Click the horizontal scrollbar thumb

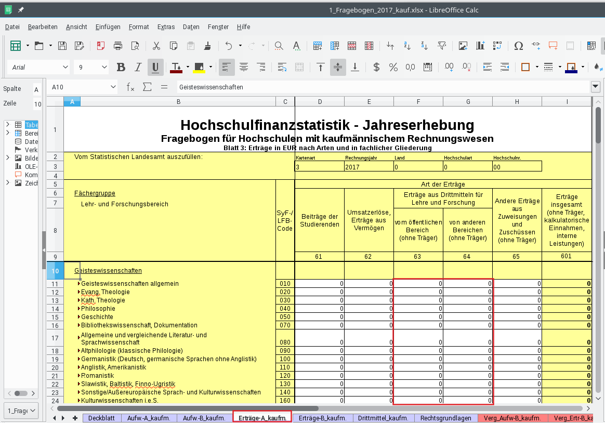[x=188, y=408]
